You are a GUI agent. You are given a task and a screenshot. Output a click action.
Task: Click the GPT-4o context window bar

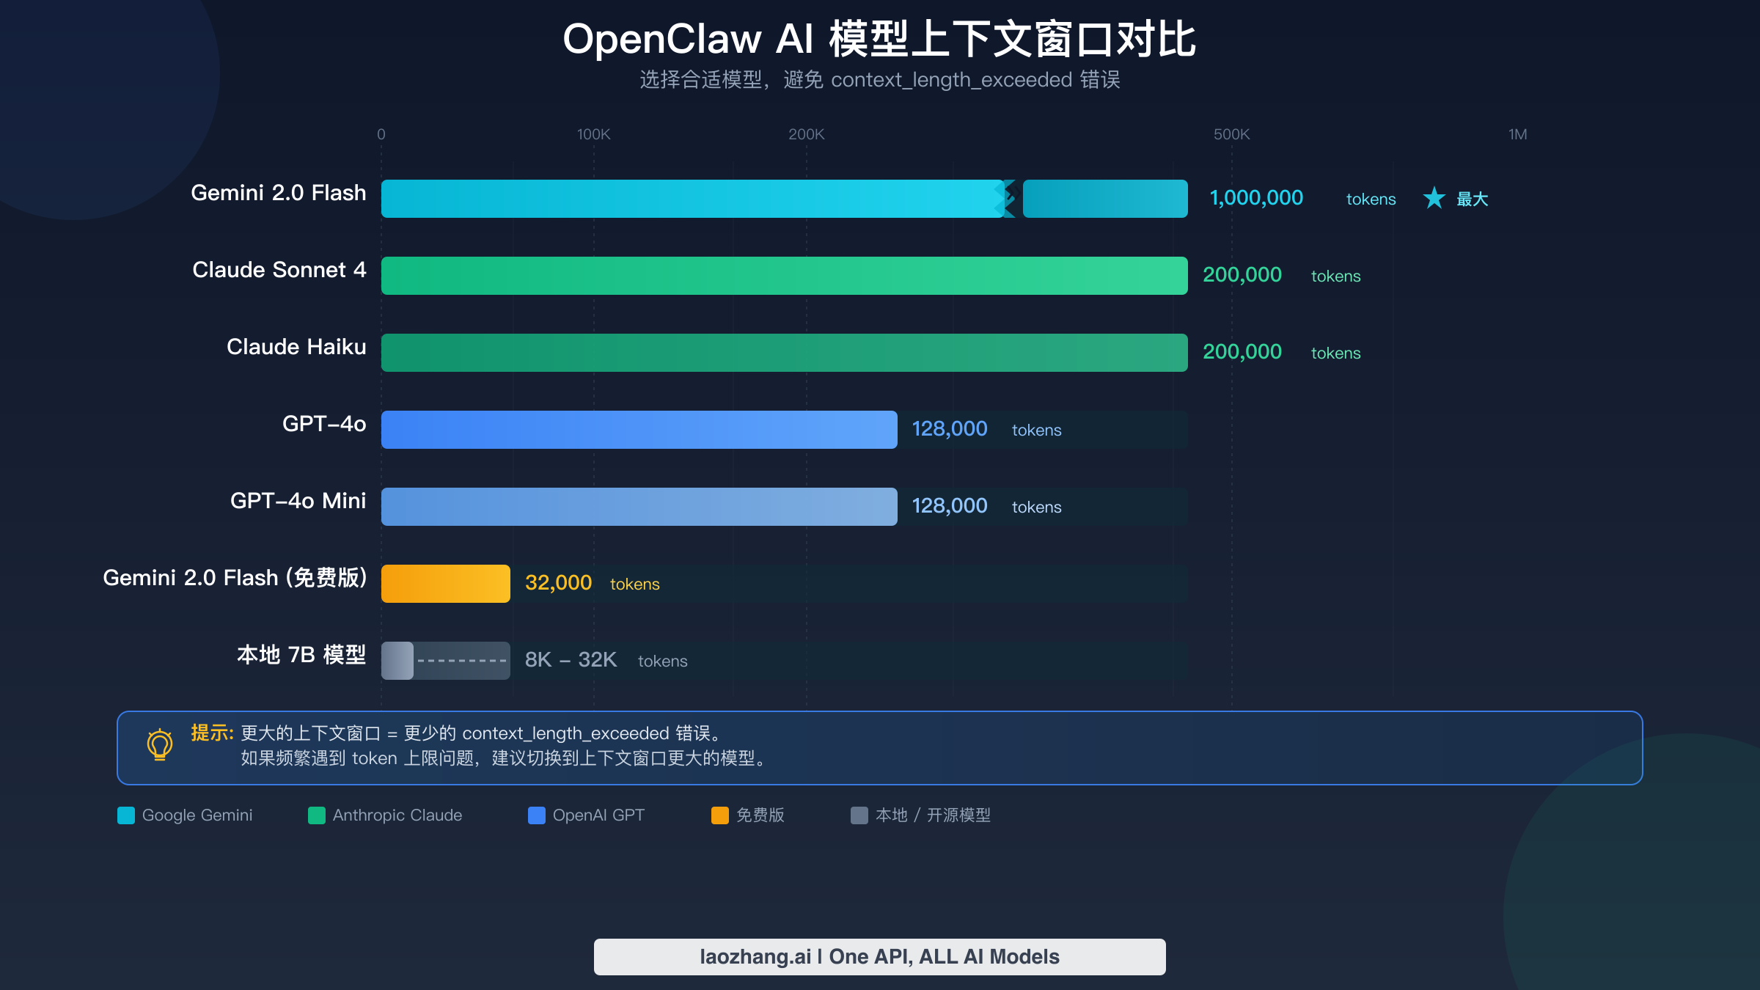(638, 429)
